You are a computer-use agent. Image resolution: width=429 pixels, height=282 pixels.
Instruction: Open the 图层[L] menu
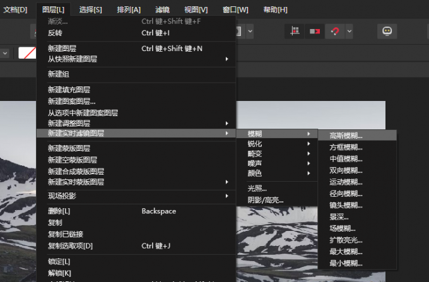click(x=54, y=10)
